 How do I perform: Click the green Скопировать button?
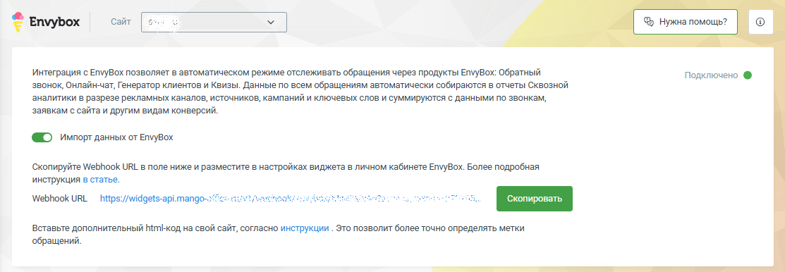point(534,199)
